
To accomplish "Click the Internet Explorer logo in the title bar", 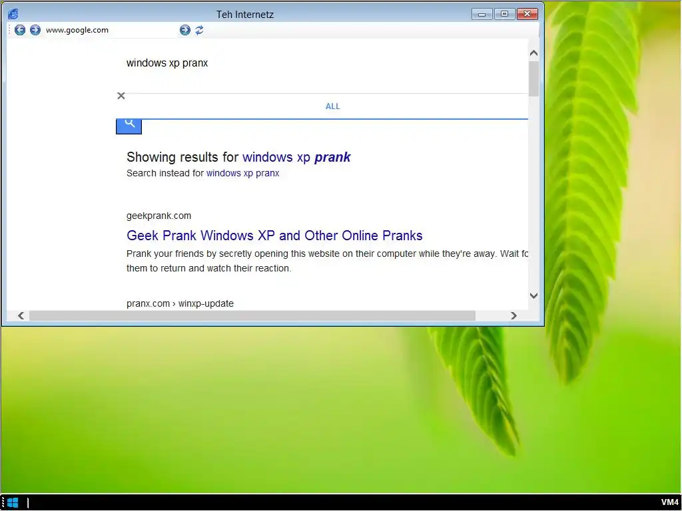I will tap(13, 15).
